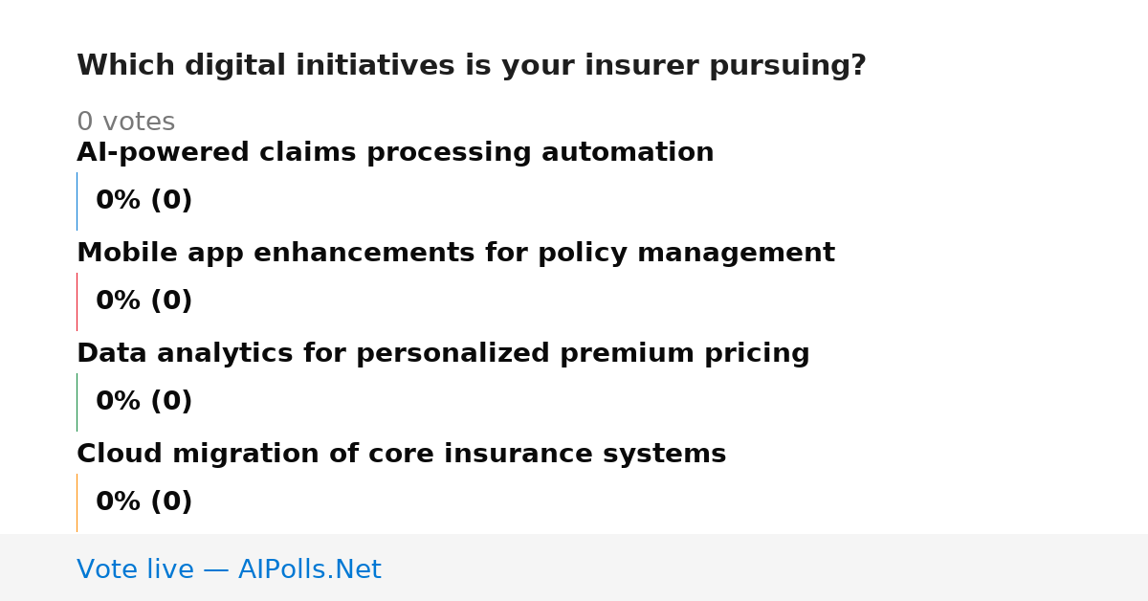Visit 'AIPolls.Net' site name in footer

(x=309, y=570)
